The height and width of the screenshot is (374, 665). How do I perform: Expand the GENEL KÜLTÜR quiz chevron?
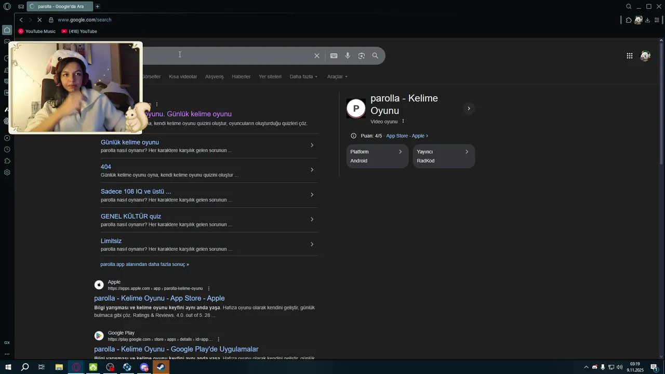(312, 219)
